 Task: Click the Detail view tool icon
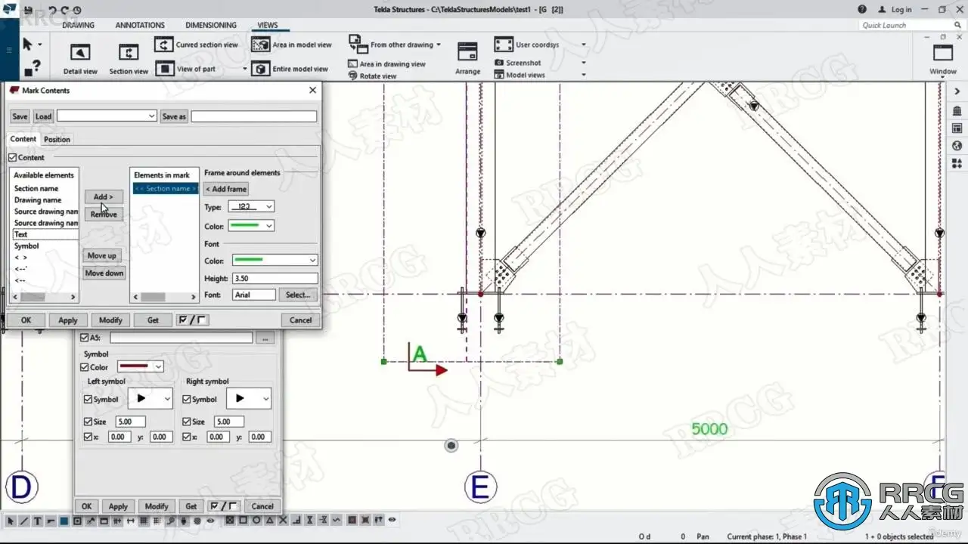[x=80, y=53]
